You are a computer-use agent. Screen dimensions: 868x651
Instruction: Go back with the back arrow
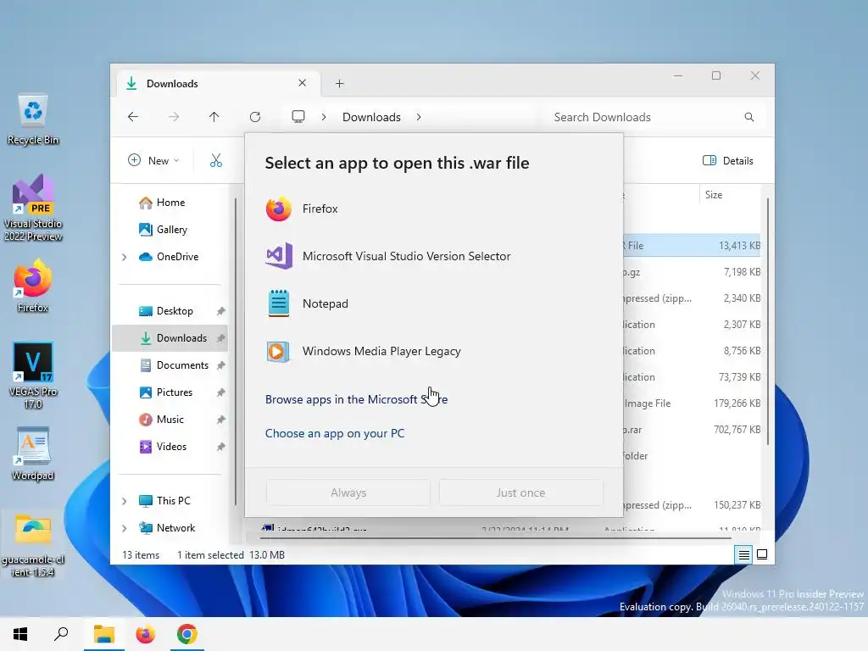pyautogui.click(x=133, y=117)
